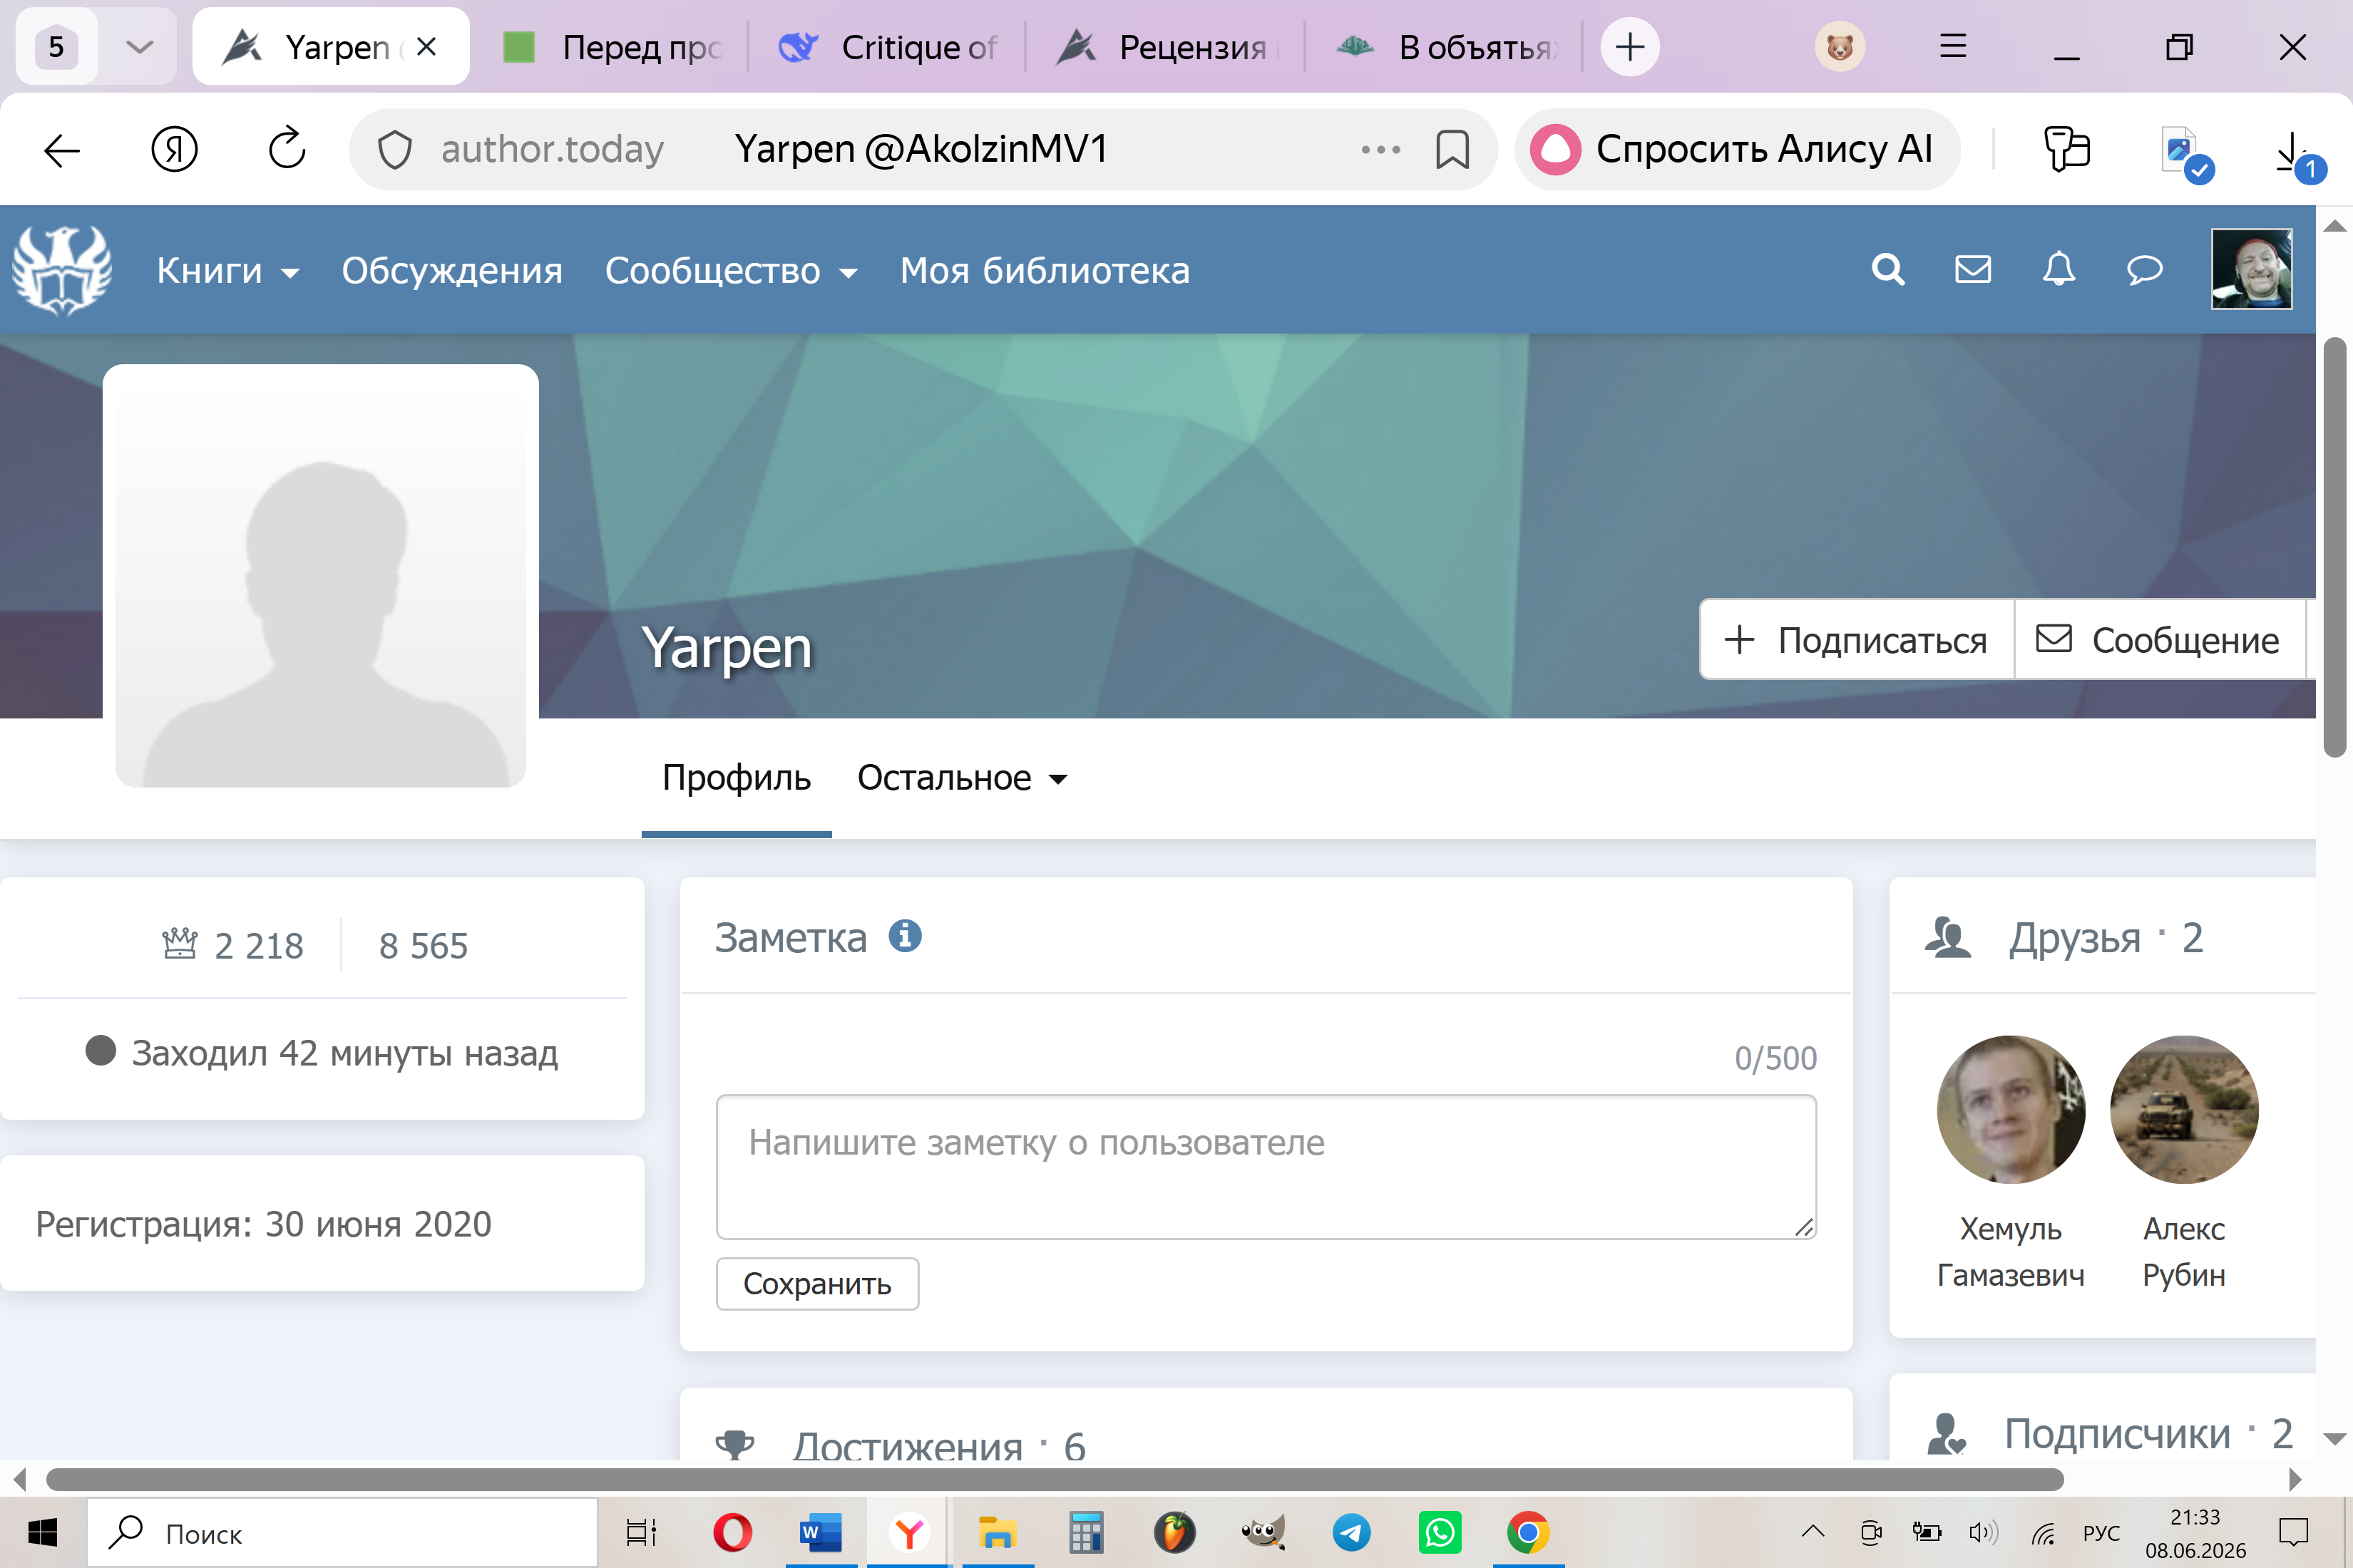
Task: Open notifications bell icon
Action: coord(2059,270)
